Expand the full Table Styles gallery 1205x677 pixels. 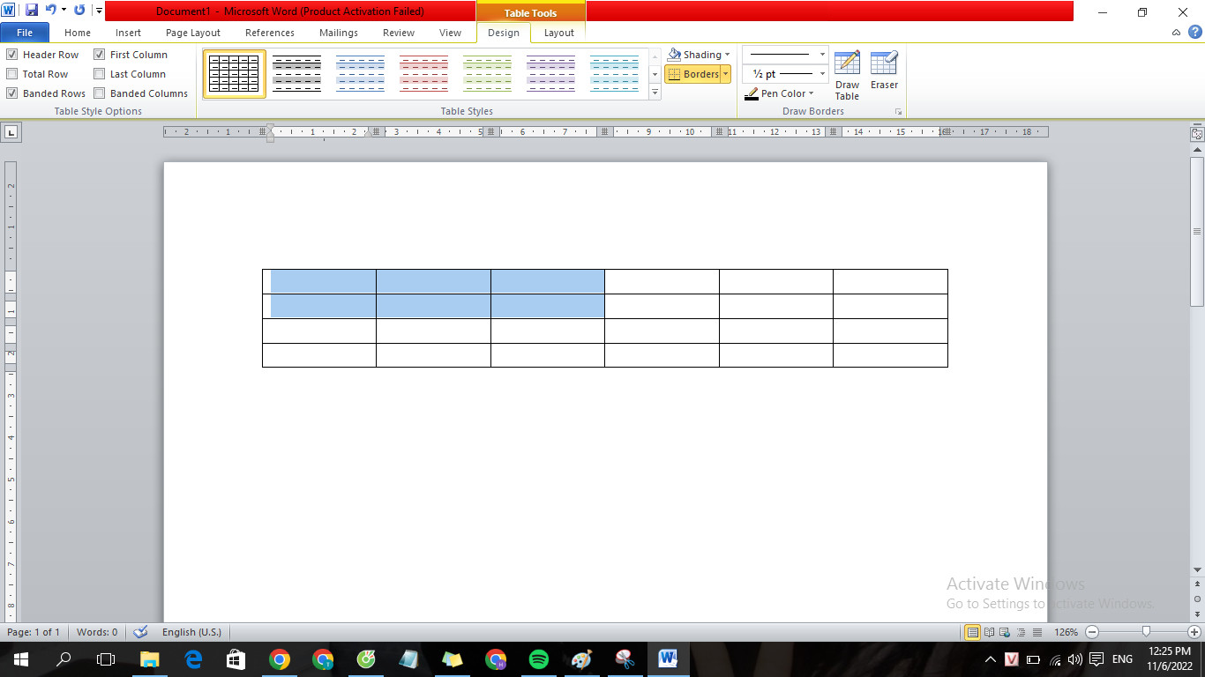(x=655, y=93)
